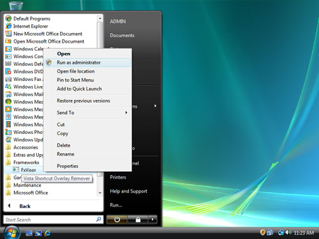Click the lock computer button
This screenshot has width=319, height=239.
pyautogui.click(x=138, y=219)
